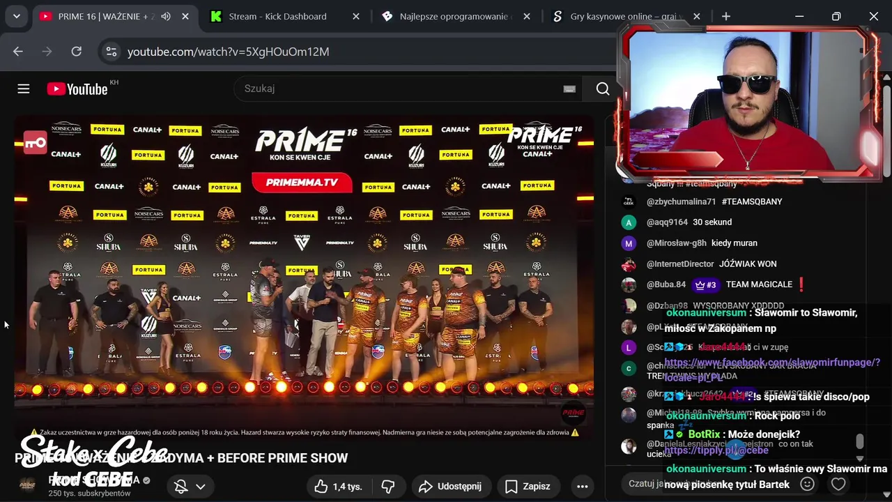
Task: Close the Gry kasynowe online tab
Action: 697,16
